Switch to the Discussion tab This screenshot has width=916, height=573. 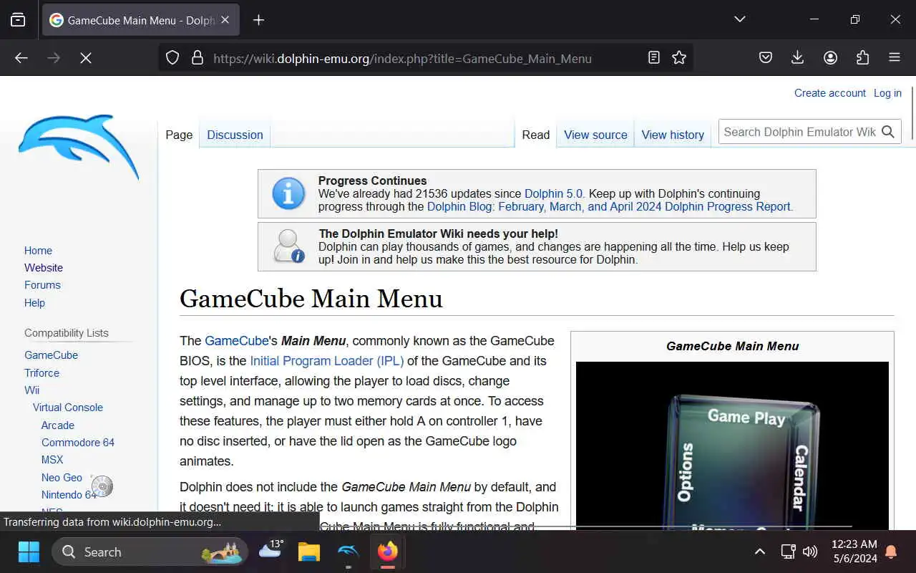(x=235, y=135)
